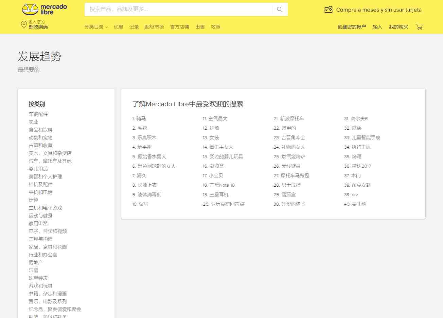Image resolution: width=443 pixels, height=318 pixels.
Task: Open the 超级市场 menu item
Action: click(x=154, y=27)
